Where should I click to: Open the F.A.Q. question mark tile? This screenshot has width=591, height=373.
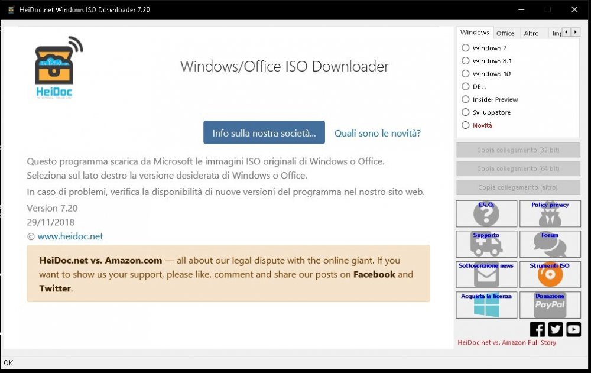point(486,214)
